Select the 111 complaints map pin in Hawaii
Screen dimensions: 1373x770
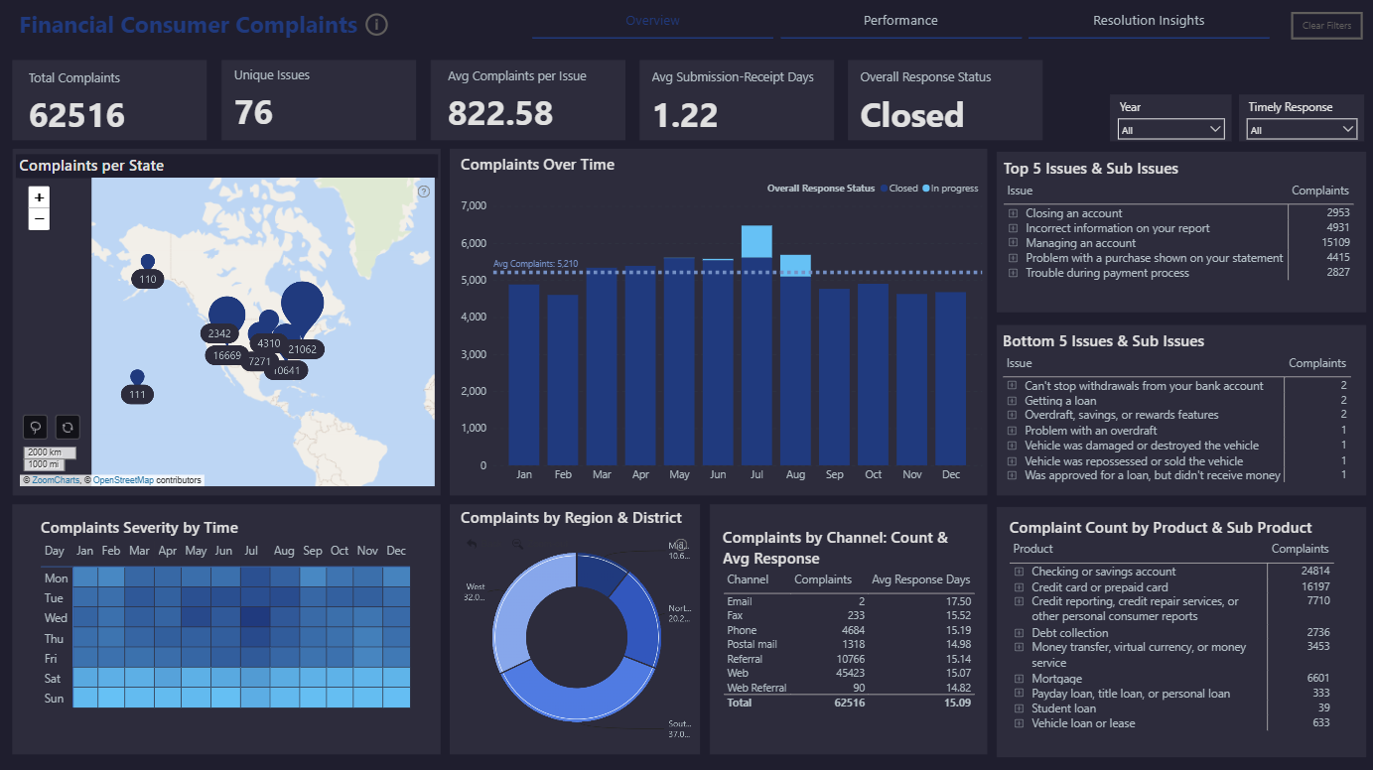pyautogui.click(x=137, y=378)
